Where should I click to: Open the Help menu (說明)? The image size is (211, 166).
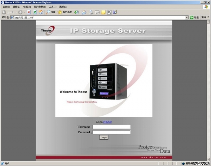(x=63, y=7)
